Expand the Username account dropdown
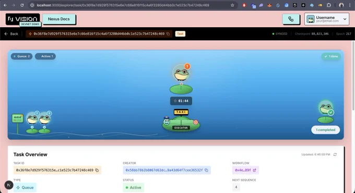Viewport: 355px width, 193px height. point(345,19)
